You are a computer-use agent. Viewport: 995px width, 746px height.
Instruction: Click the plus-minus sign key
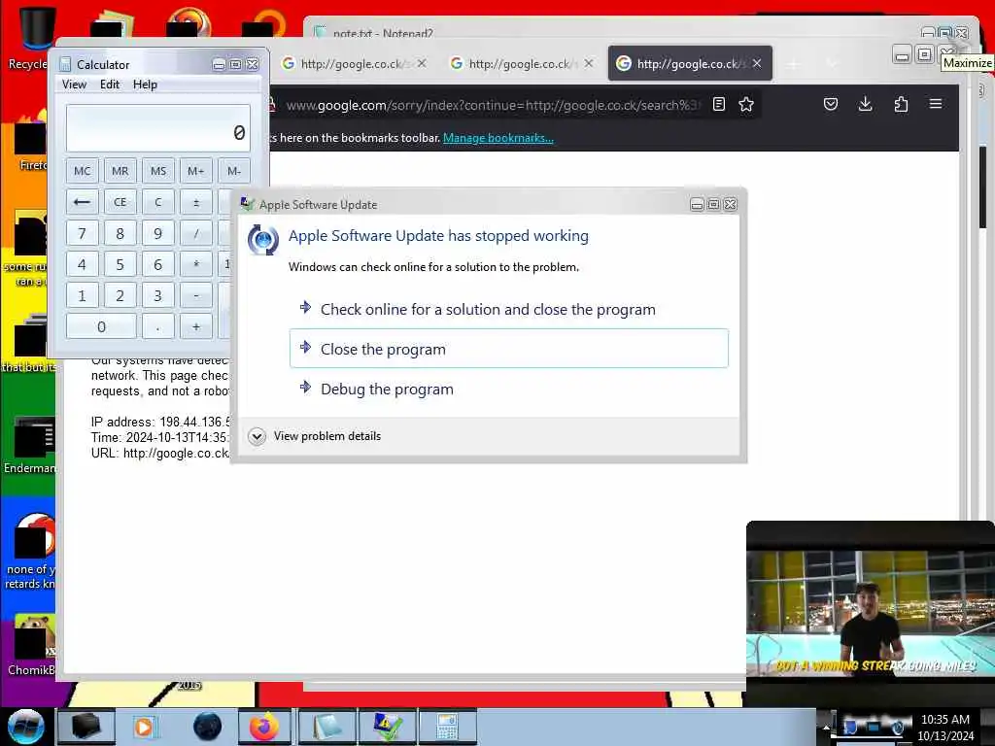[x=196, y=202]
